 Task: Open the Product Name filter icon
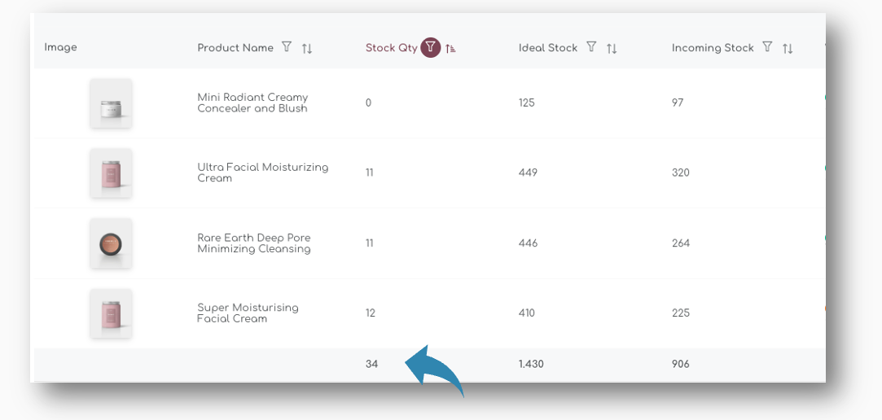point(287,47)
